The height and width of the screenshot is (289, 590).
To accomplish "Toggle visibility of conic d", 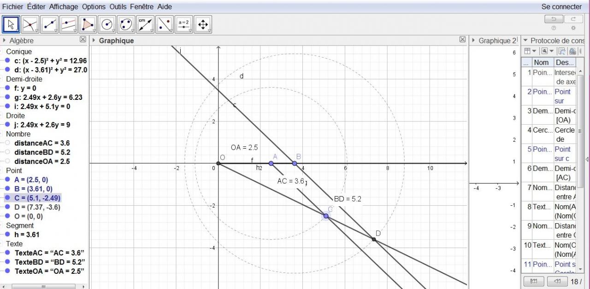I will (7, 70).
